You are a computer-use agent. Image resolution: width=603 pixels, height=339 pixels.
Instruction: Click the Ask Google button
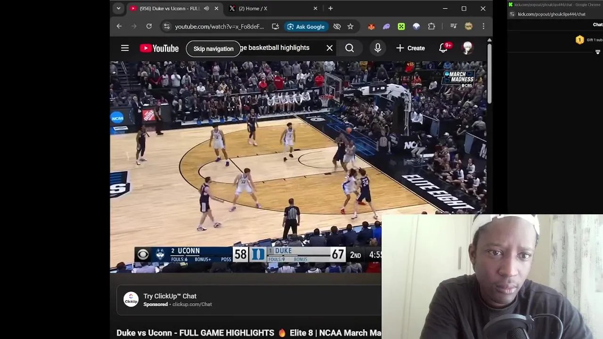306,27
